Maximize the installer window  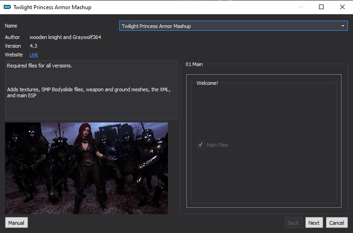tap(321, 7)
